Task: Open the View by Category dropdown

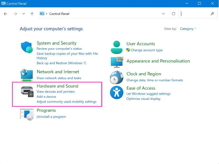Action: click(188, 29)
